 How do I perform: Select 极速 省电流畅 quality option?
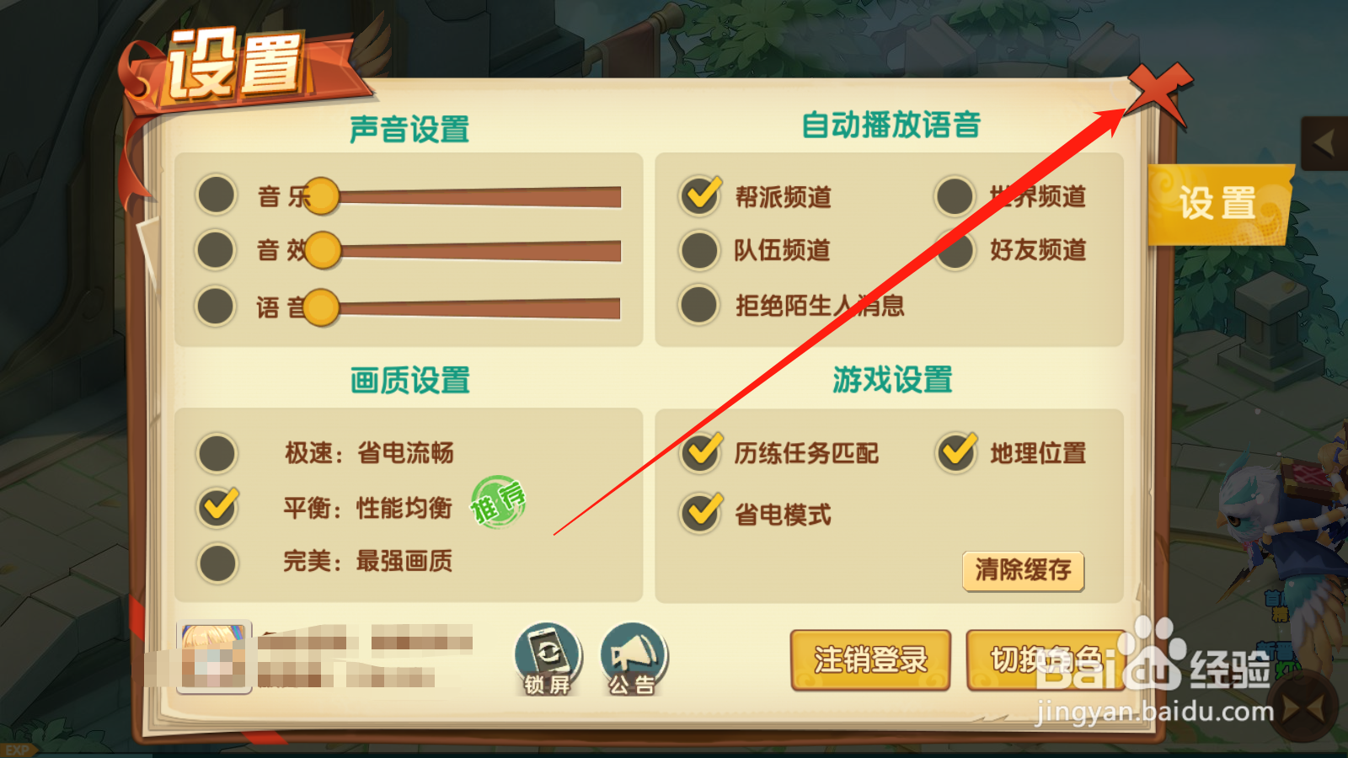click(x=217, y=453)
